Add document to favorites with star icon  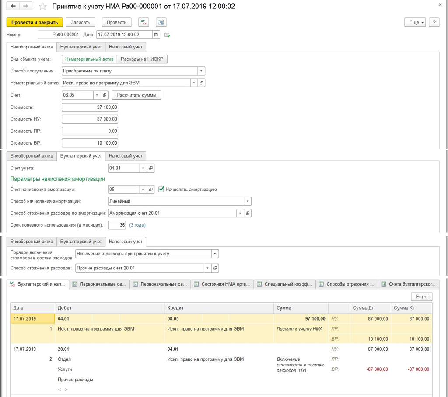pos(42,7)
